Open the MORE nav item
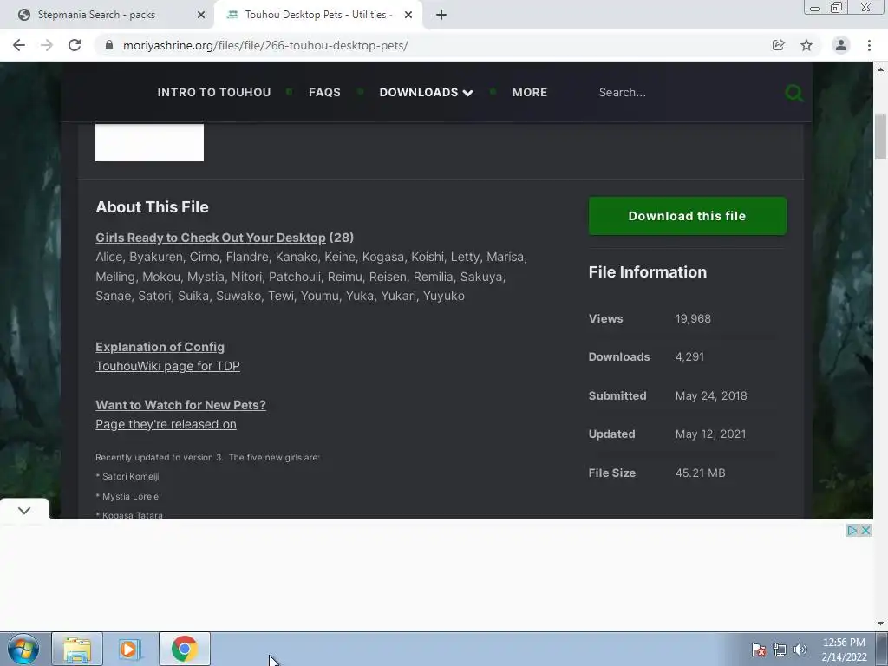The height and width of the screenshot is (666, 888). 530,92
